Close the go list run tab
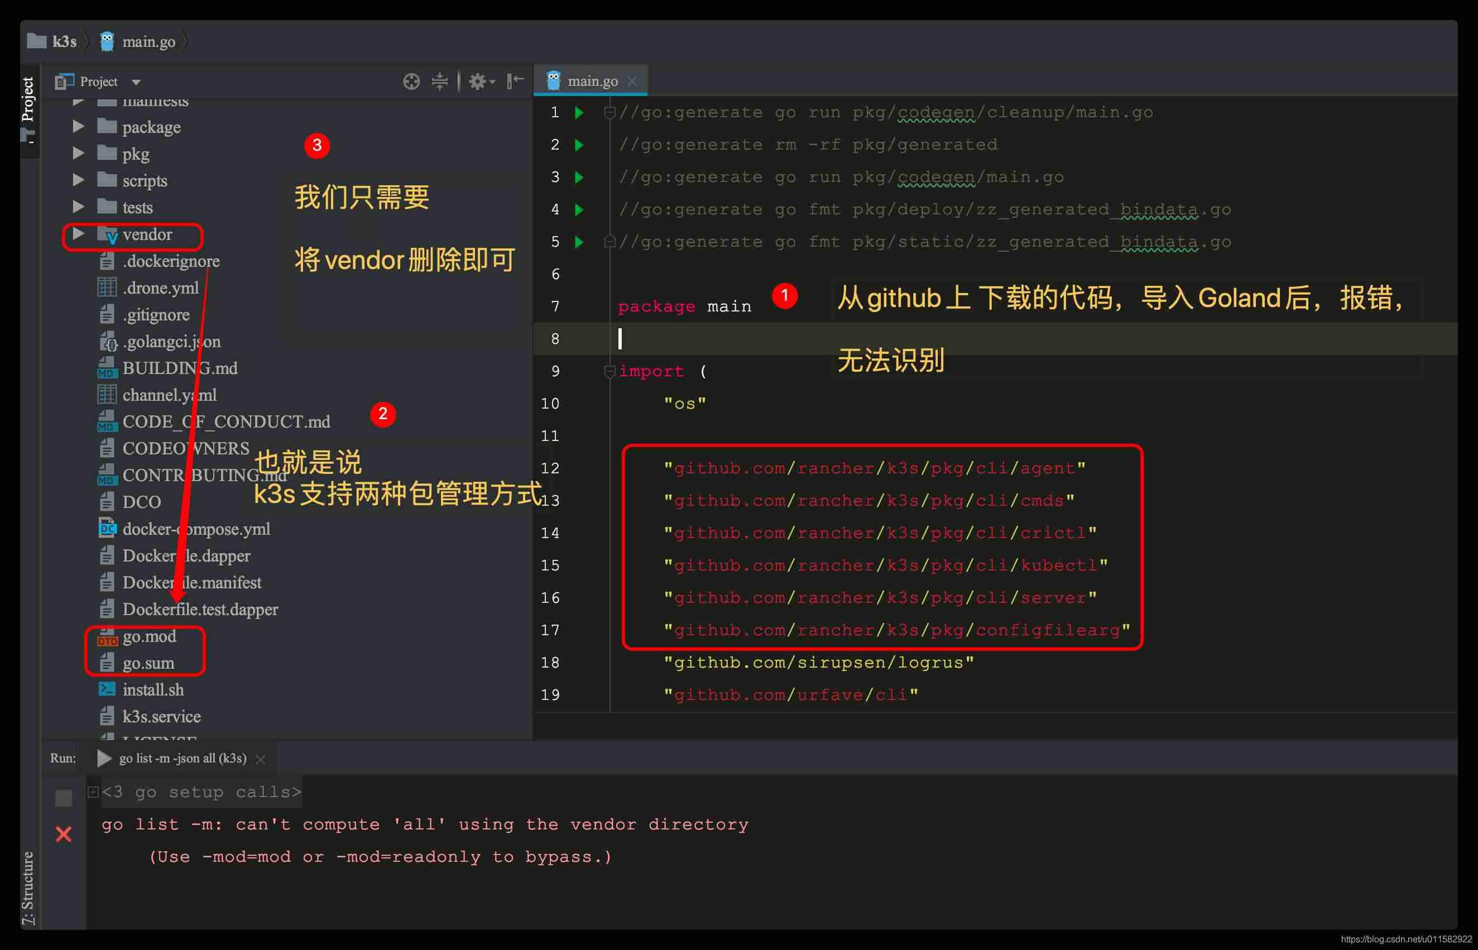The image size is (1478, 950). click(260, 759)
